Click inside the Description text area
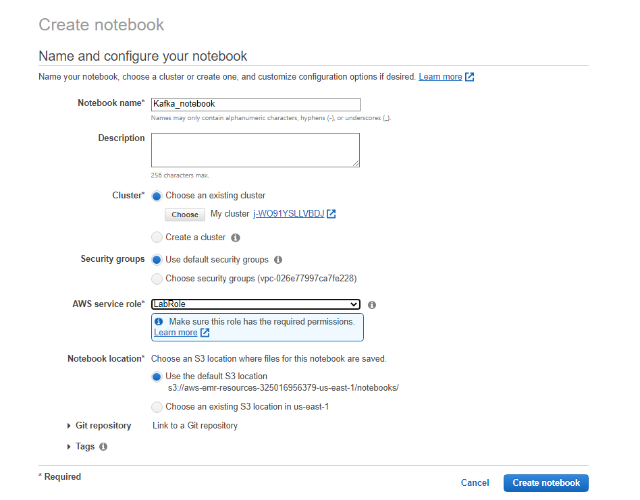This screenshot has width=640, height=500. tap(255, 150)
